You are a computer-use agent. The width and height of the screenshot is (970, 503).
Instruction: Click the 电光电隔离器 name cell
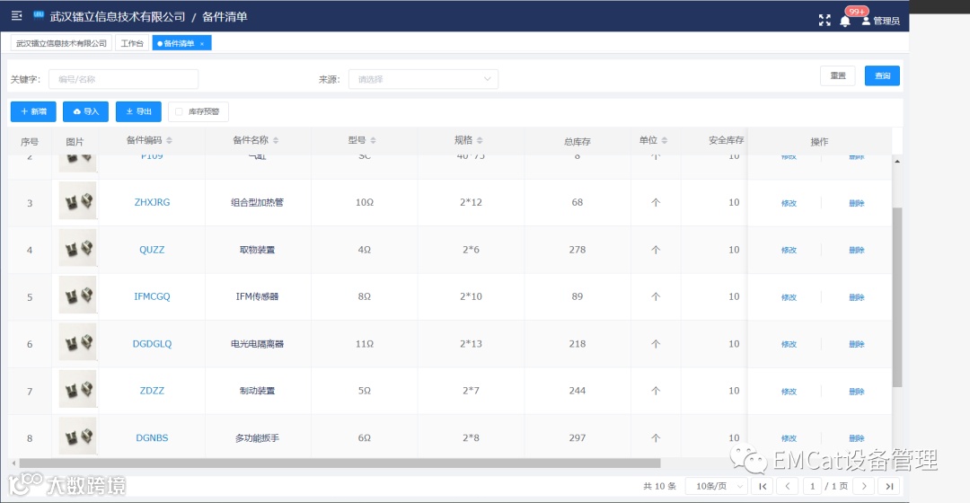(258, 344)
